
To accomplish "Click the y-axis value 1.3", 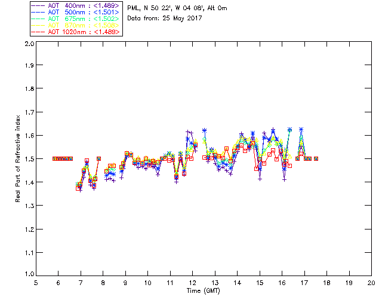I will (x=29, y=206).
